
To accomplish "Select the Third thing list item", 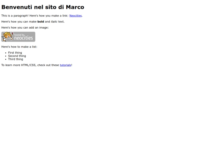I will click(x=16, y=59).
